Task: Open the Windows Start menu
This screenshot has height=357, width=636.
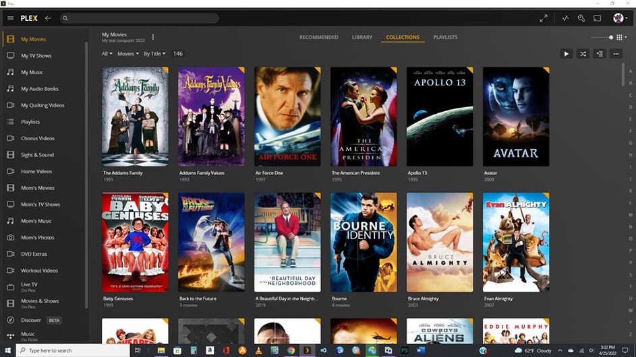Action: 7,350
